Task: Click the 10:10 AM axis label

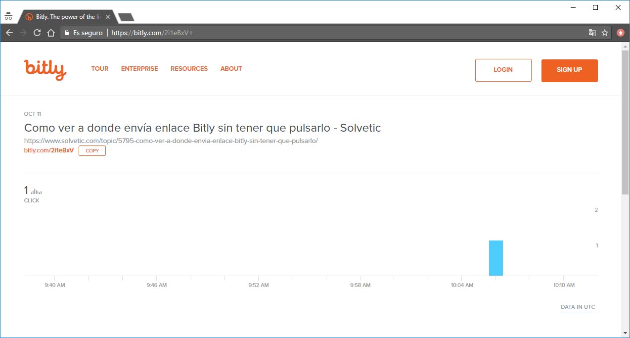Action: [564, 285]
